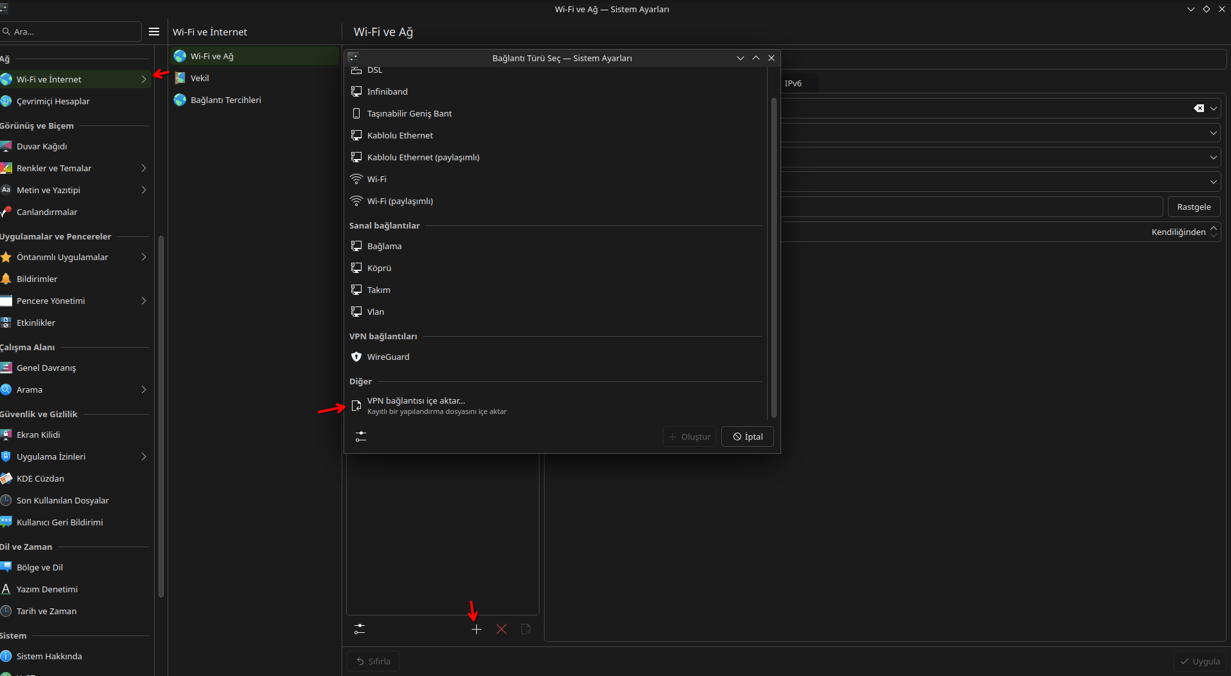Click the Bölge ve Dil icon
The height and width of the screenshot is (676, 1231).
tap(6, 567)
